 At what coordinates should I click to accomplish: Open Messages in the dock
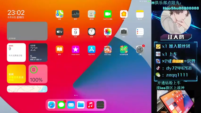click(x=61, y=105)
